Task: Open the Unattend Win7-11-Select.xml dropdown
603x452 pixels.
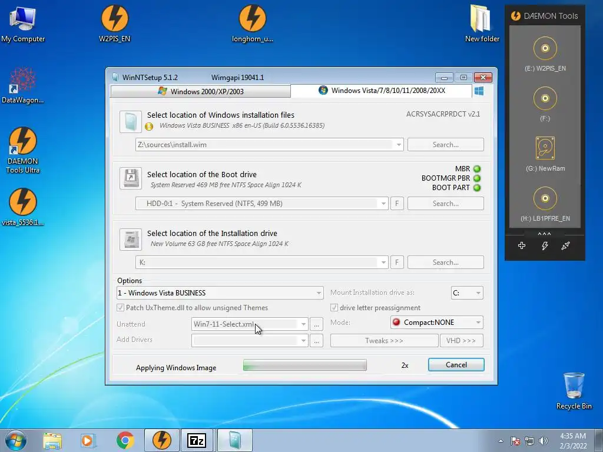Action: coord(303,324)
